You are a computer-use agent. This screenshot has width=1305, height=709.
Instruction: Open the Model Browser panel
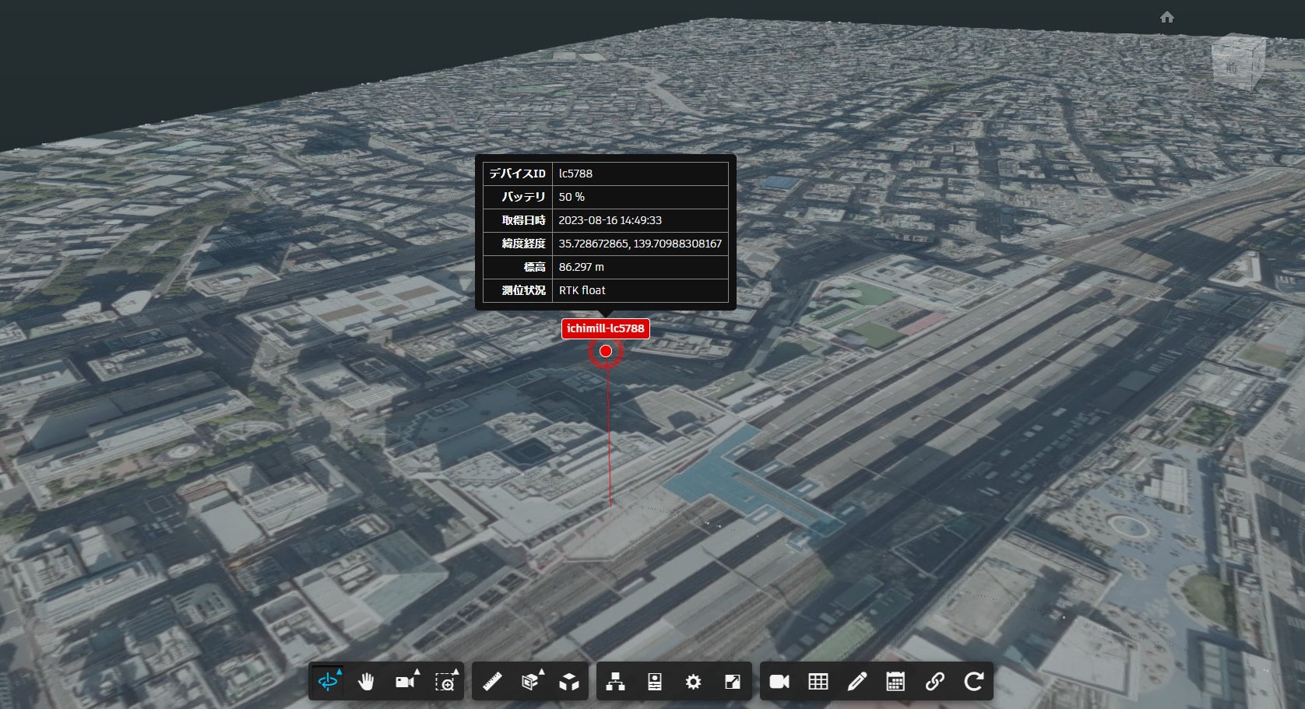[616, 682]
